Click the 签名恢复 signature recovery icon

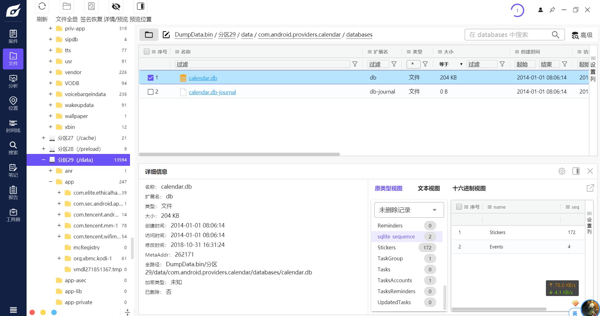coord(91,6)
